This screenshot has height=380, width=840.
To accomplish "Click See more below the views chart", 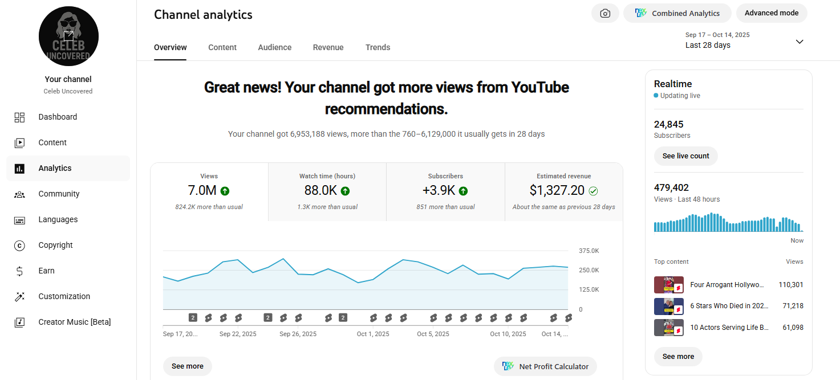I will (188, 366).
